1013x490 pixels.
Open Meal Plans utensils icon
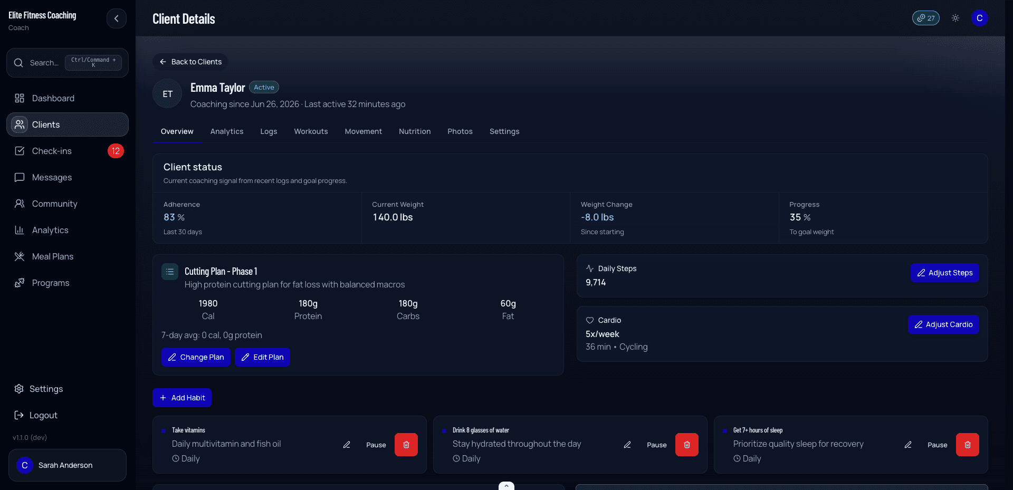pos(20,256)
